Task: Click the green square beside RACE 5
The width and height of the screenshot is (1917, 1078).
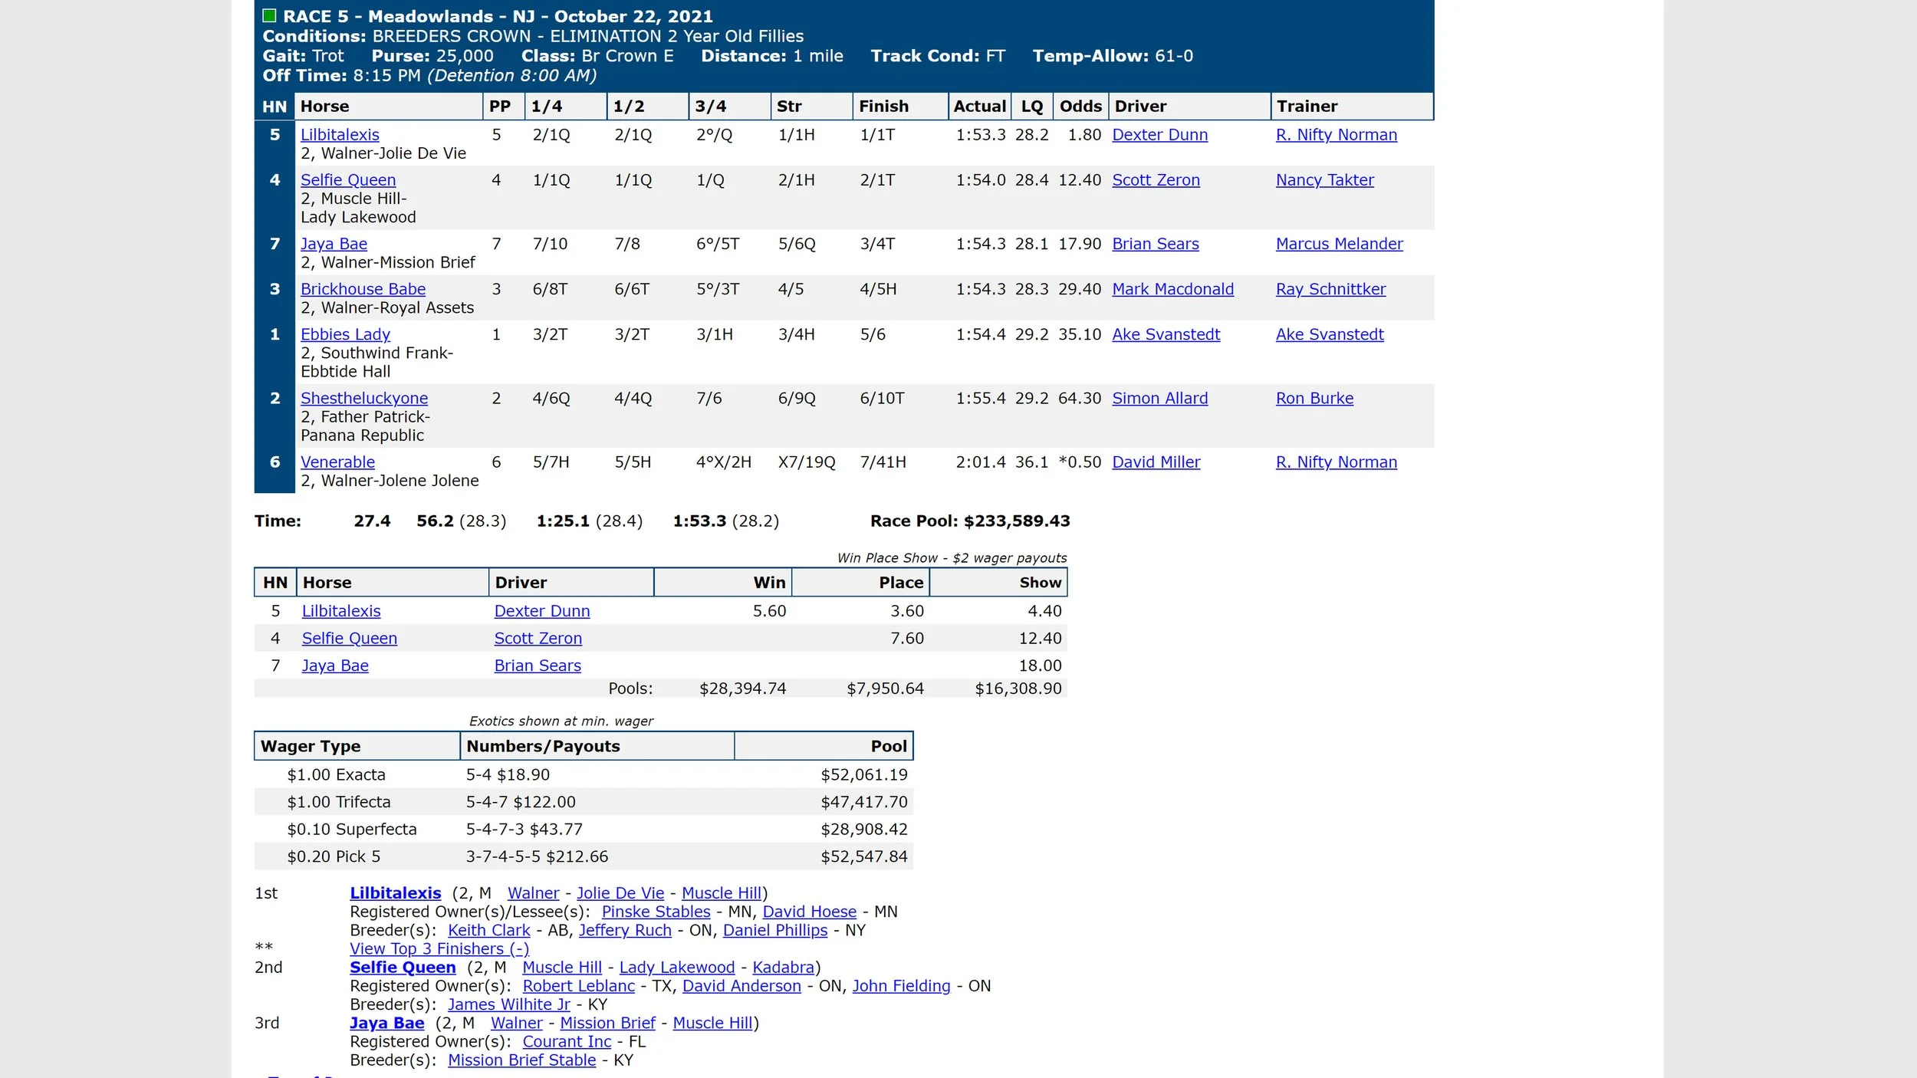Action: point(269,15)
